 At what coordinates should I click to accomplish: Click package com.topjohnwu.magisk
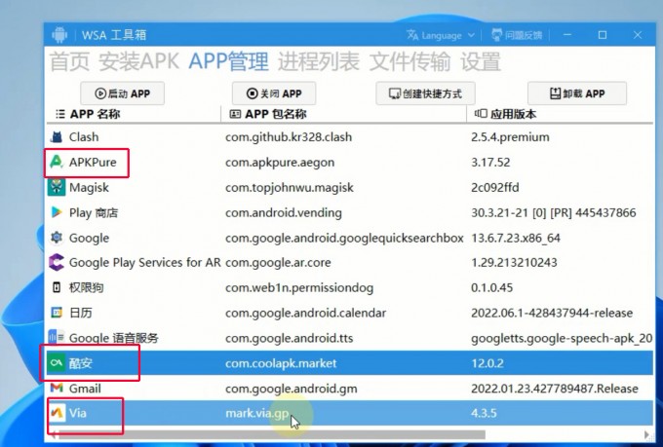pyautogui.click(x=290, y=188)
